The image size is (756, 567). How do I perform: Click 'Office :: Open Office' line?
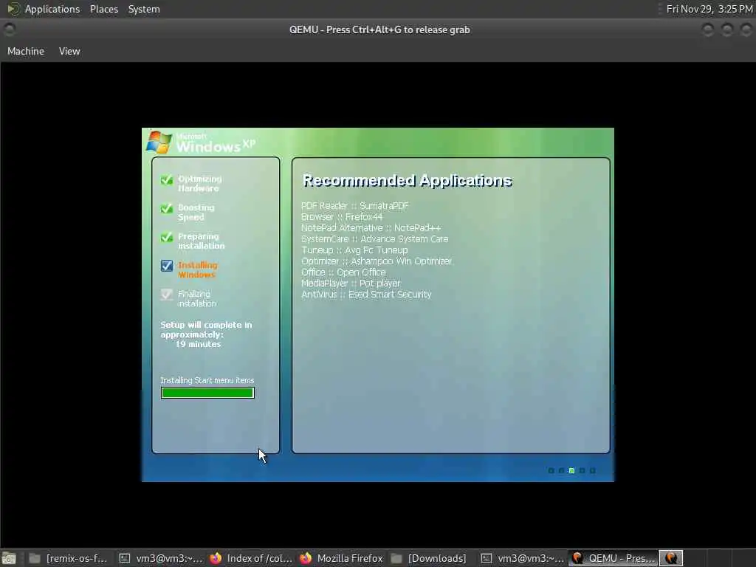tap(343, 272)
